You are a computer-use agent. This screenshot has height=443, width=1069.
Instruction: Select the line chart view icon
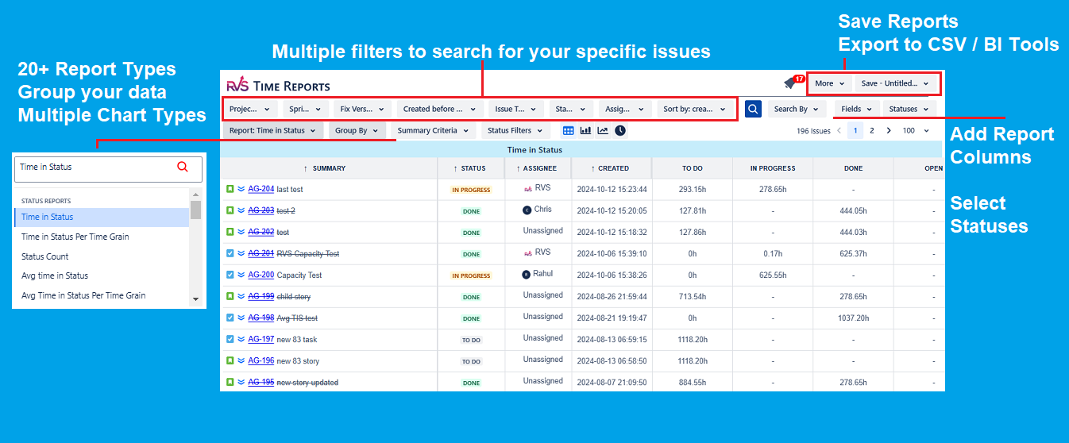coord(603,130)
